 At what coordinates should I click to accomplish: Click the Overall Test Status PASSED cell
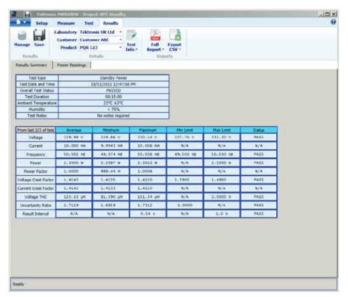tap(114, 91)
